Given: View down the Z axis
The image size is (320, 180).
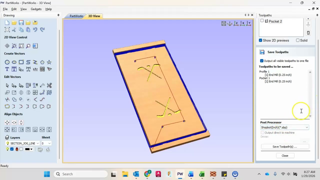Looking at the screenshot, I should tap(236, 23).
